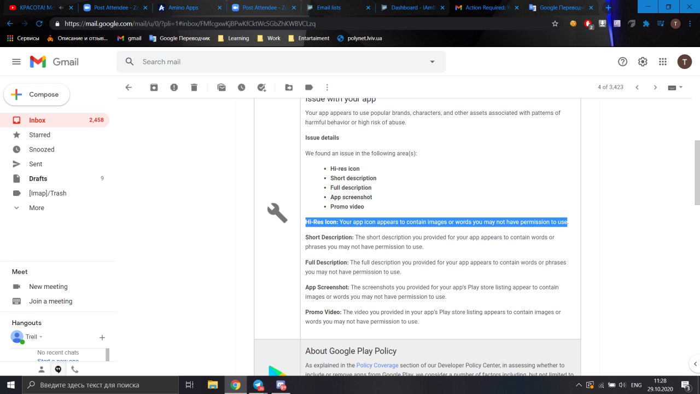This screenshot has width=700, height=394.
Task: Open Gmail settings gear
Action: tap(643, 62)
